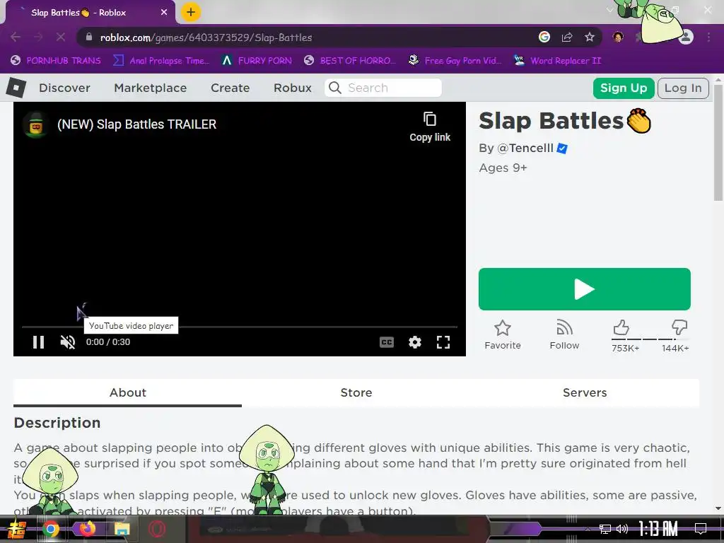Image resolution: width=724 pixels, height=543 pixels.
Task: Open a new browser tab
Action: [191, 12]
